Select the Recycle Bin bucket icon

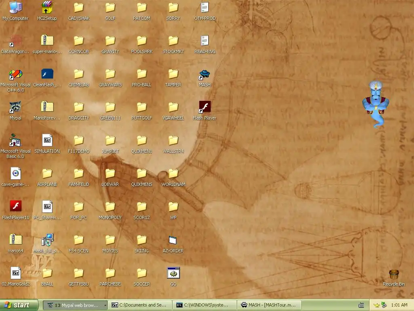(394, 274)
